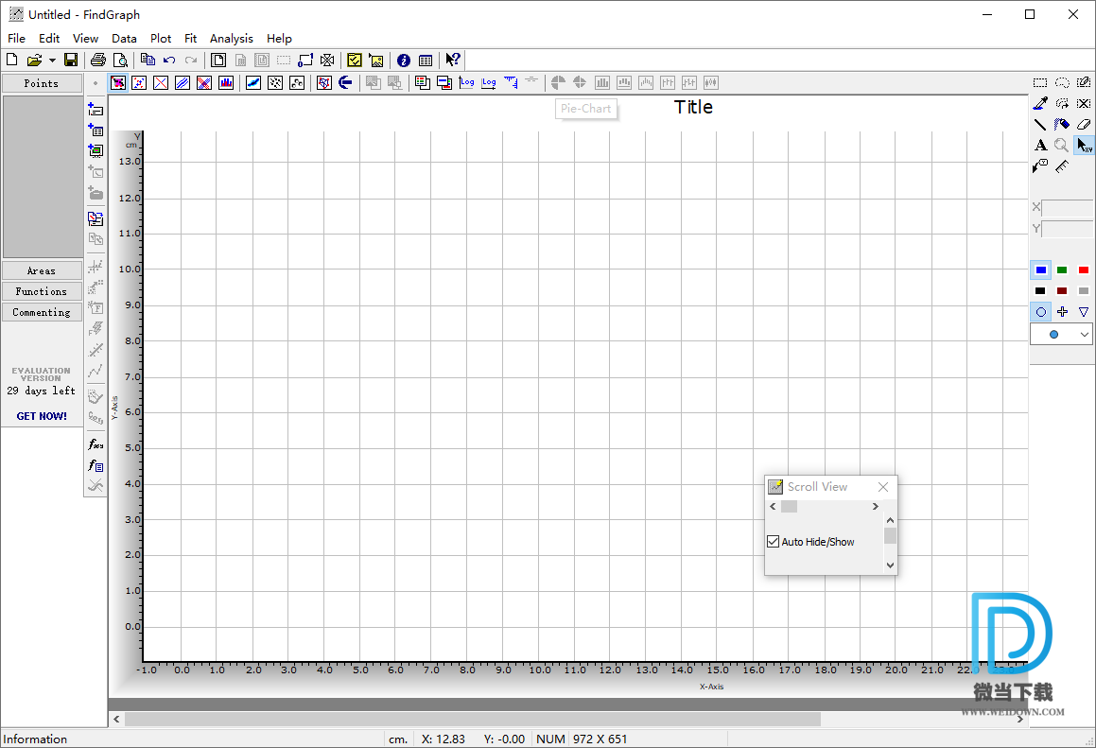Click the fx function formula icon
1096x748 pixels.
96,444
